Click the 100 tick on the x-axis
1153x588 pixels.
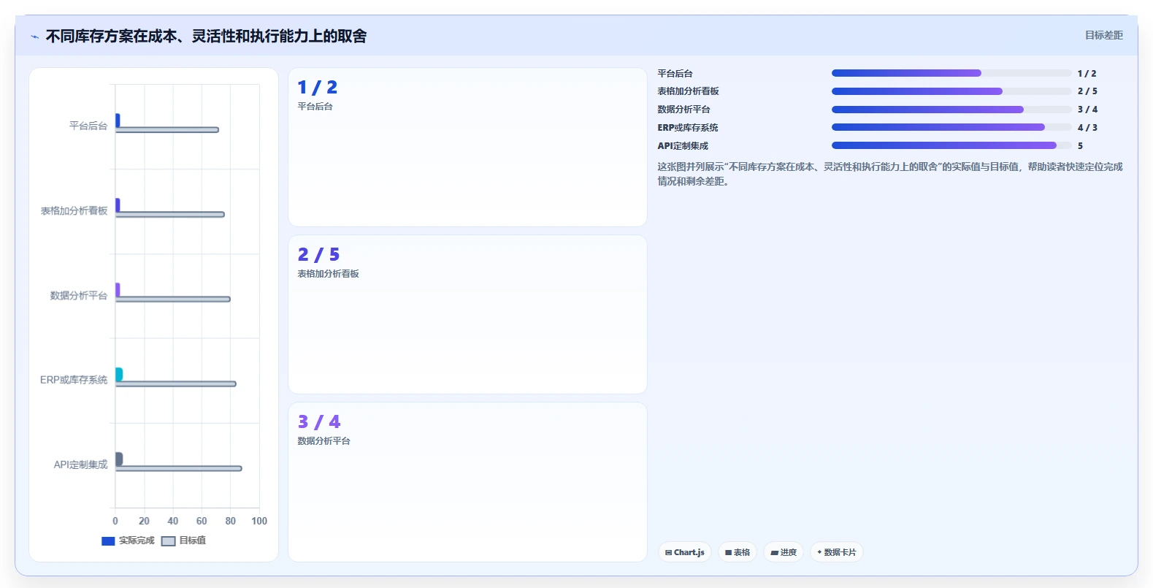259,521
